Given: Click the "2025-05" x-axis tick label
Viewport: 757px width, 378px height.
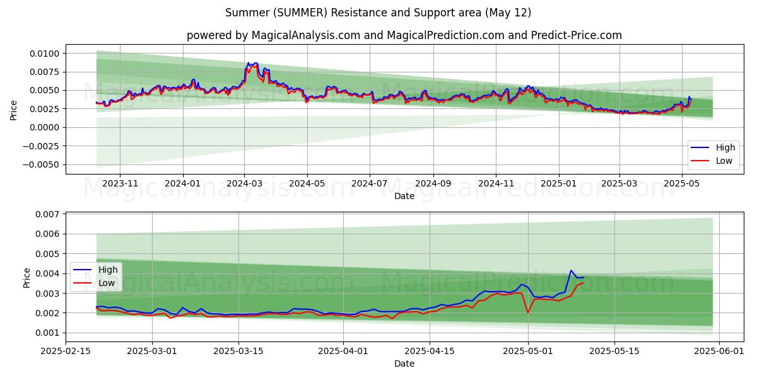Looking at the screenshot, I should tap(682, 183).
